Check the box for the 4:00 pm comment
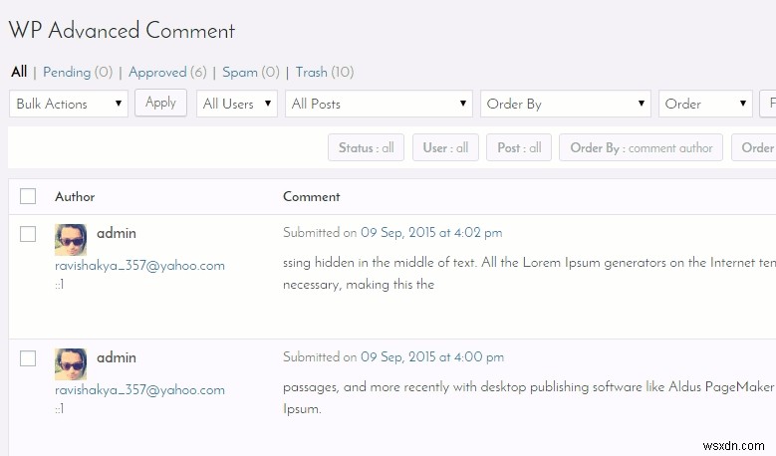The image size is (776, 456). [x=28, y=358]
